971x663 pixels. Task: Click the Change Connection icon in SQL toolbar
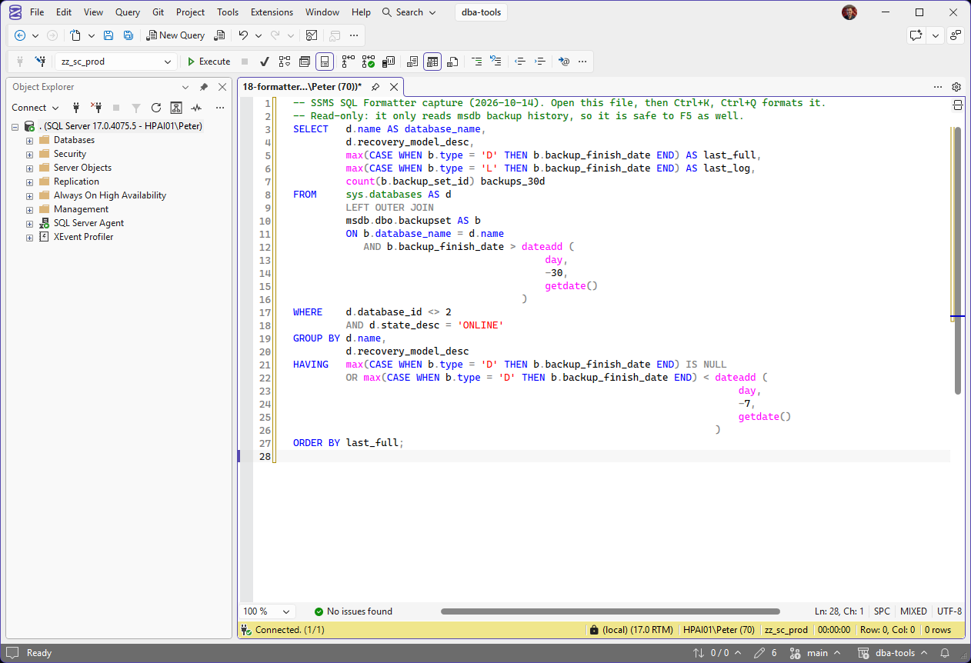click(40, 62)
